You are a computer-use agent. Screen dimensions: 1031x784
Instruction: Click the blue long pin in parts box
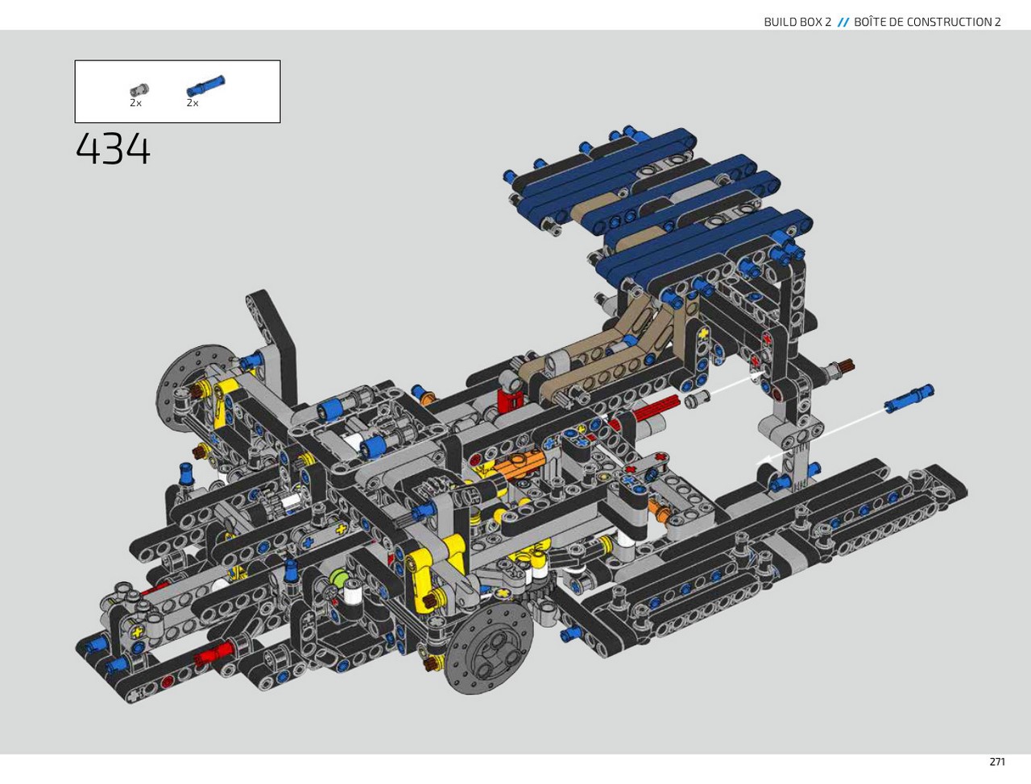click(x=205, y=86)
